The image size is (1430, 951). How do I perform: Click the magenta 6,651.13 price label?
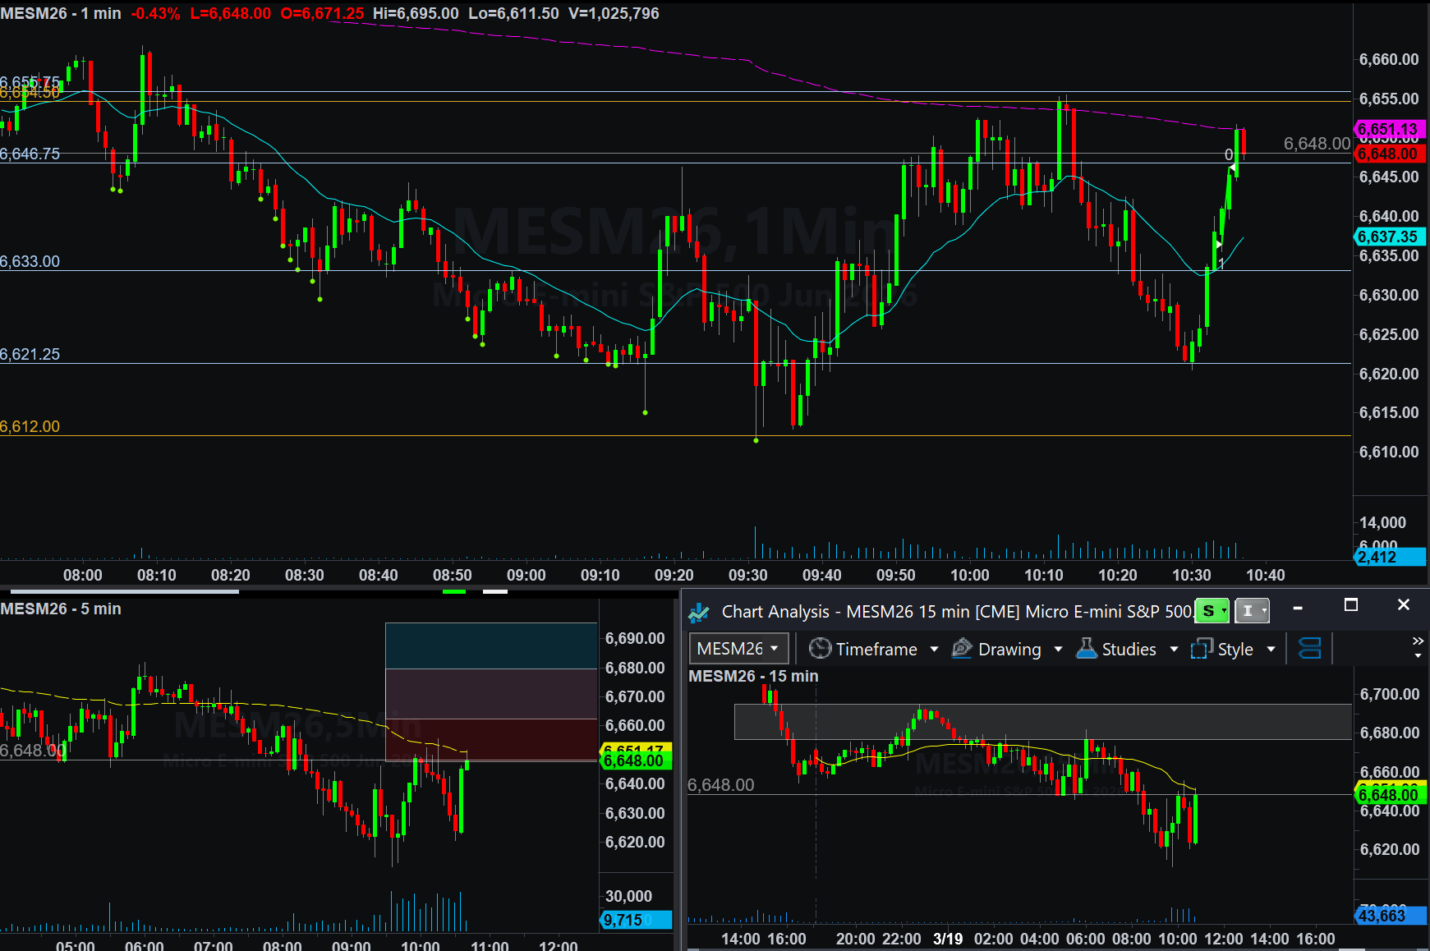pos(1388,129)
